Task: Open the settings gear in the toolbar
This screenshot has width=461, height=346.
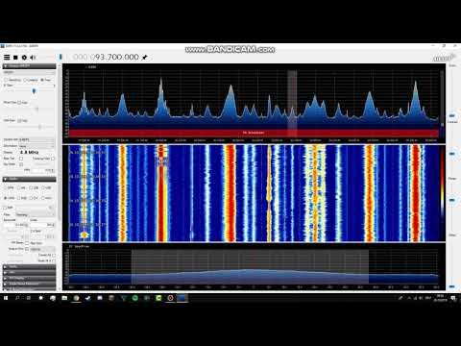Action: [24, 58]
